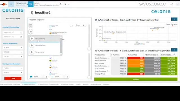Click the Zoom plus button in Process Explorer
This screenshot has height=101, width=180.
[x=83, y=25]
